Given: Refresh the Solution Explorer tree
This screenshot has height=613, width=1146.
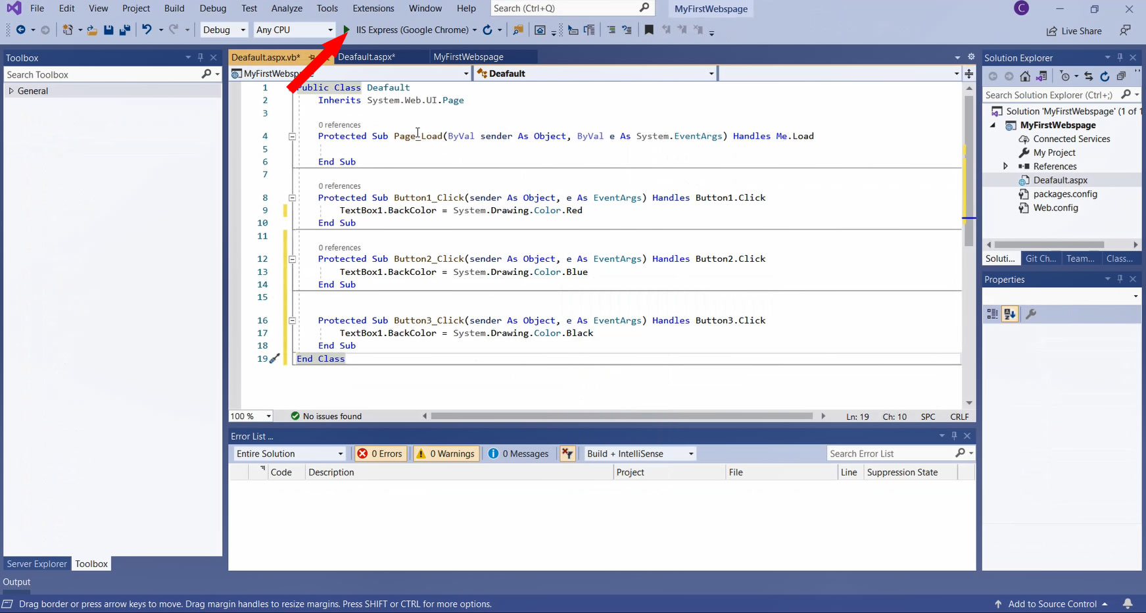Looking at the screenshot, I should click(1105, 76).
